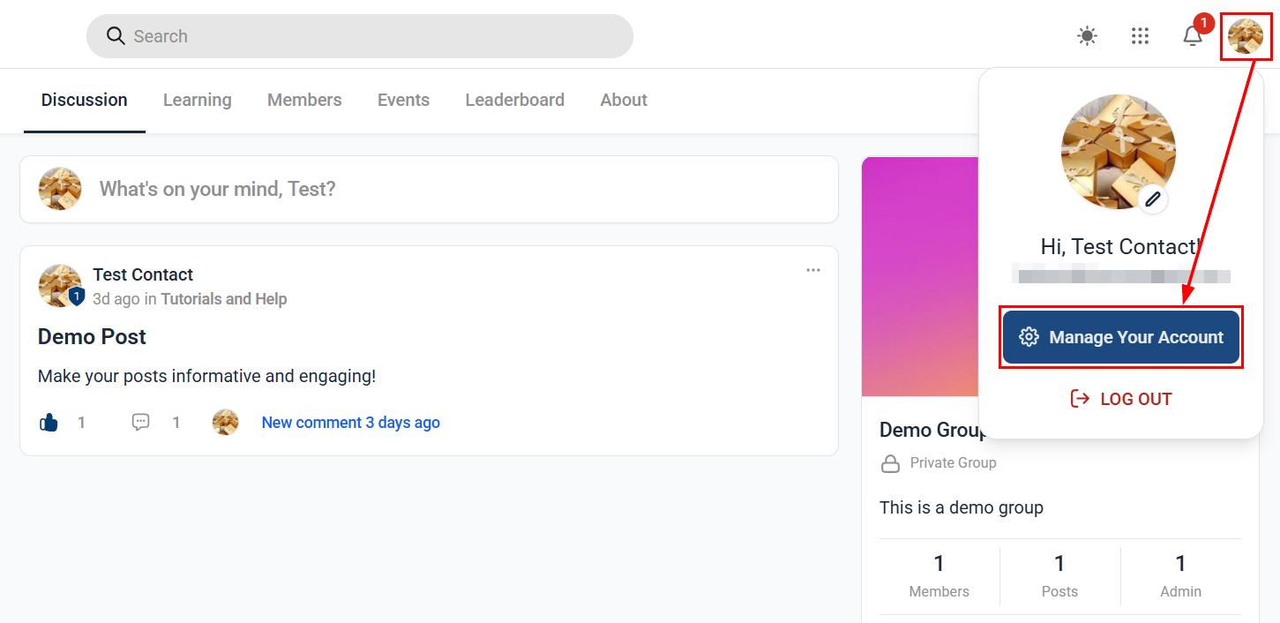Click the Manage Your Account button
This screenshot has height=623, width=1280.
(1121, 337)
